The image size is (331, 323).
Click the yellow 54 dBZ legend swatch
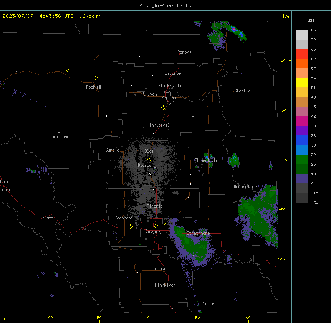click(302, 82)
